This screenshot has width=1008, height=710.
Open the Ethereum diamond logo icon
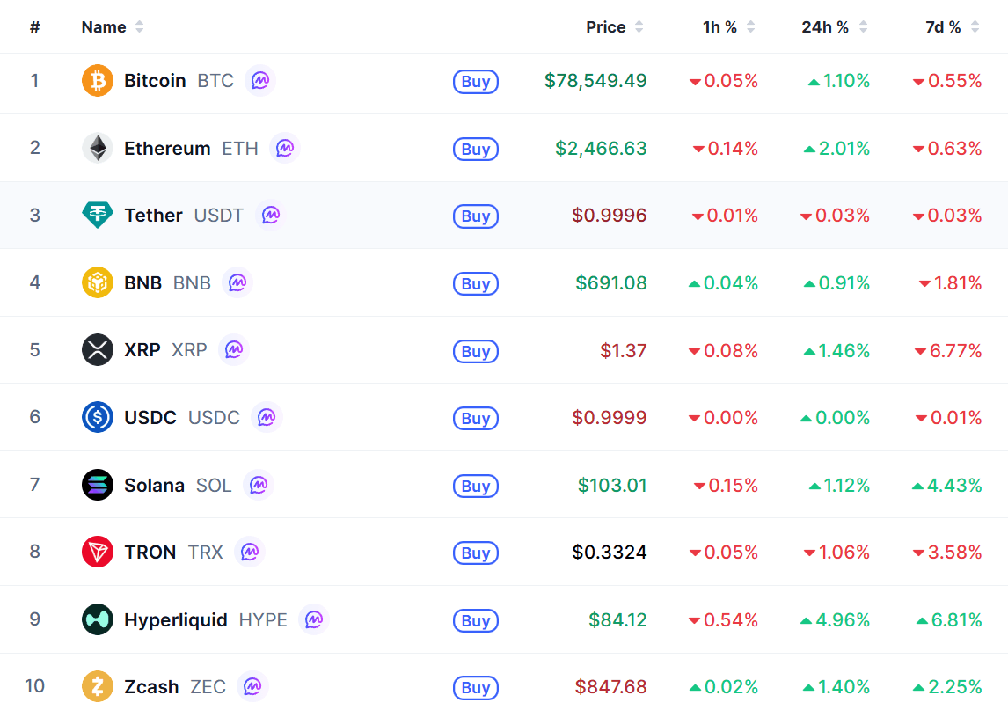point(97,148)
